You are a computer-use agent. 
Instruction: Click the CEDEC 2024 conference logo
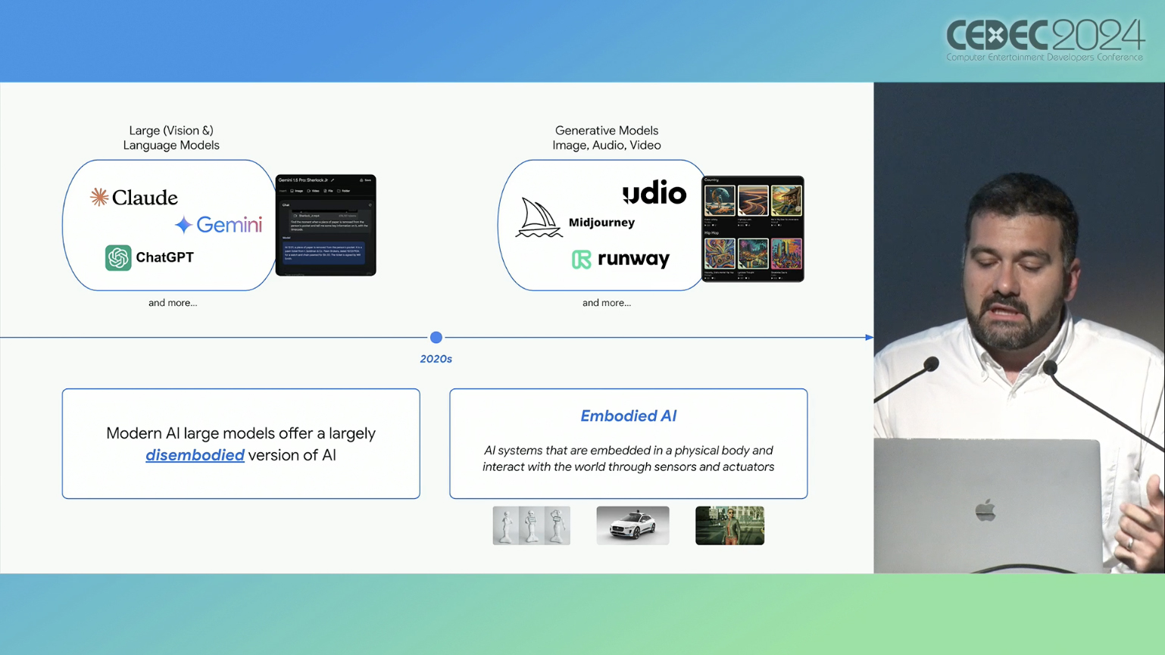[1045, 40]
